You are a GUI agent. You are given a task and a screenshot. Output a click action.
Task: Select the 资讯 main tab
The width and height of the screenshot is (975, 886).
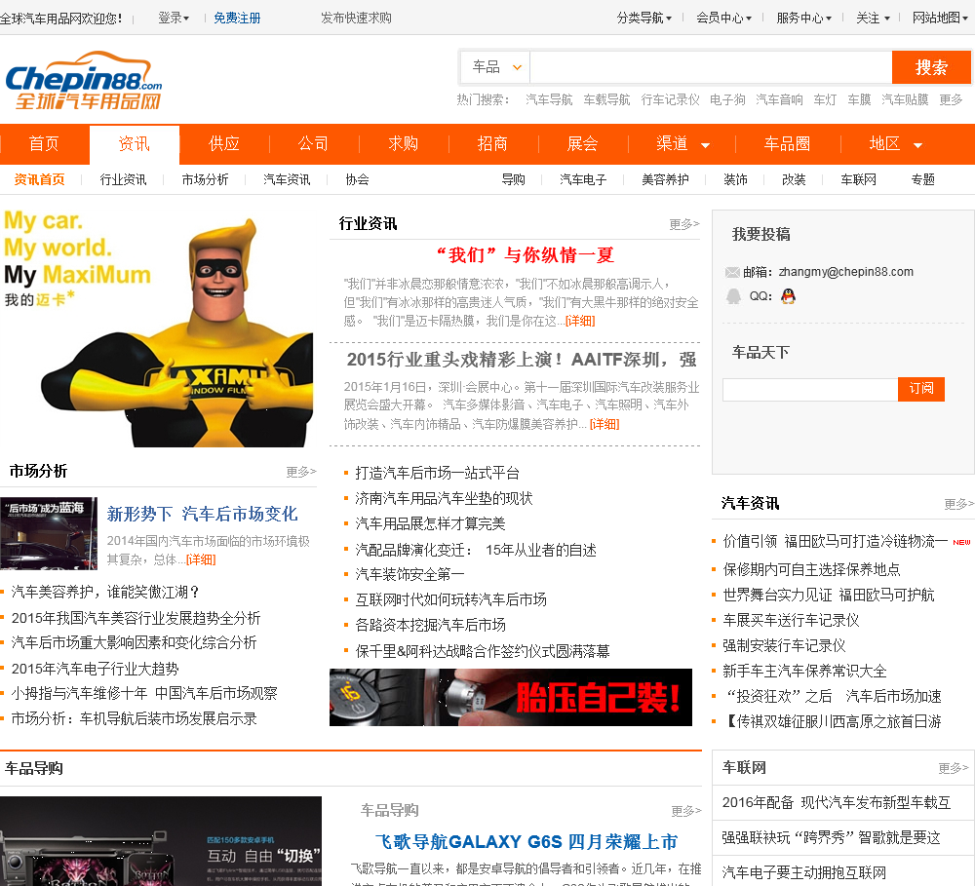coord(135,143)
